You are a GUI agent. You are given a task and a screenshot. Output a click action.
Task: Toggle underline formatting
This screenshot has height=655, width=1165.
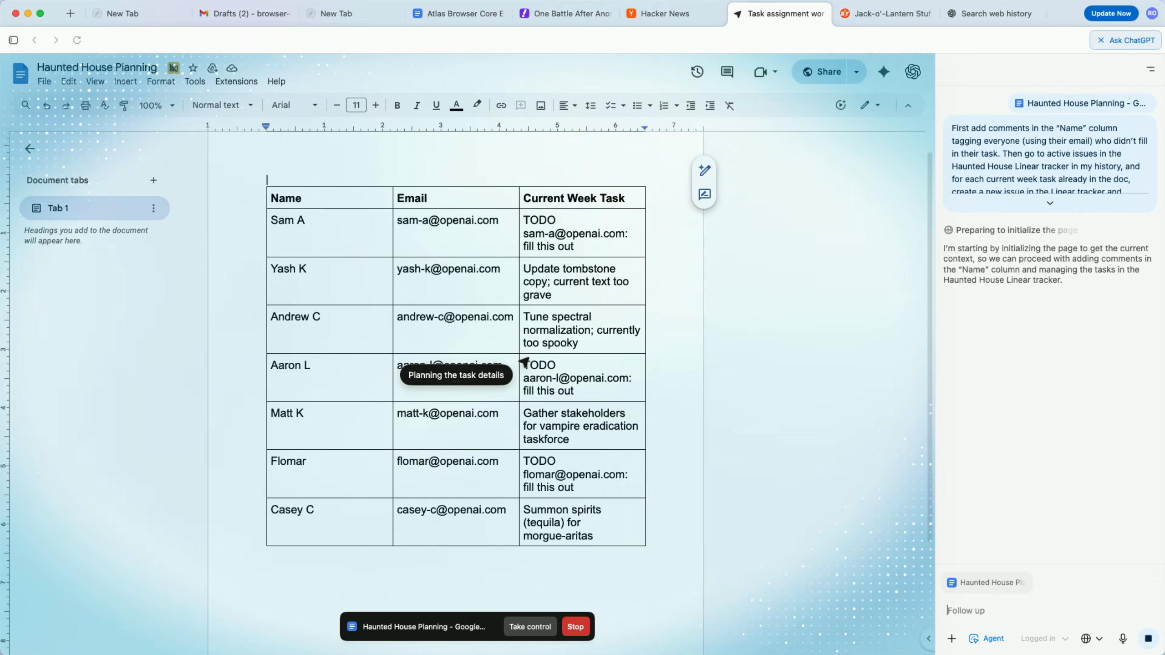[x=436, y=105]
